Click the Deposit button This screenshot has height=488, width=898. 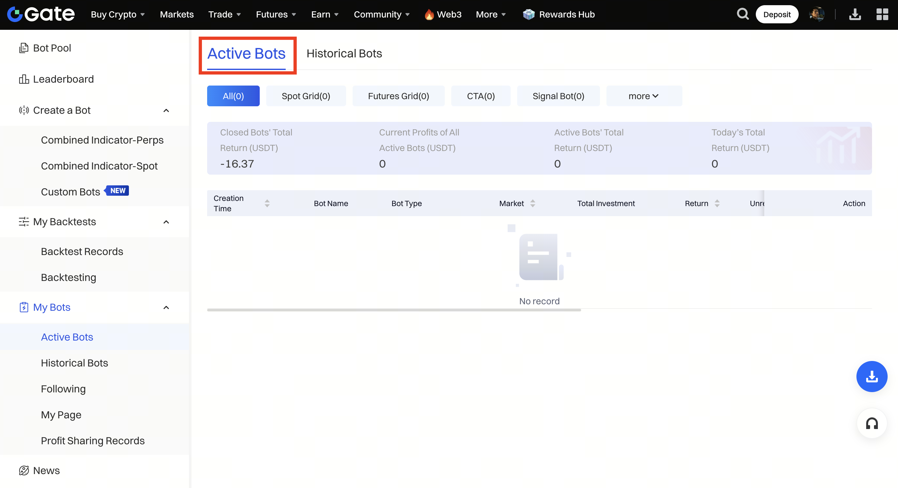coord(777,14)
